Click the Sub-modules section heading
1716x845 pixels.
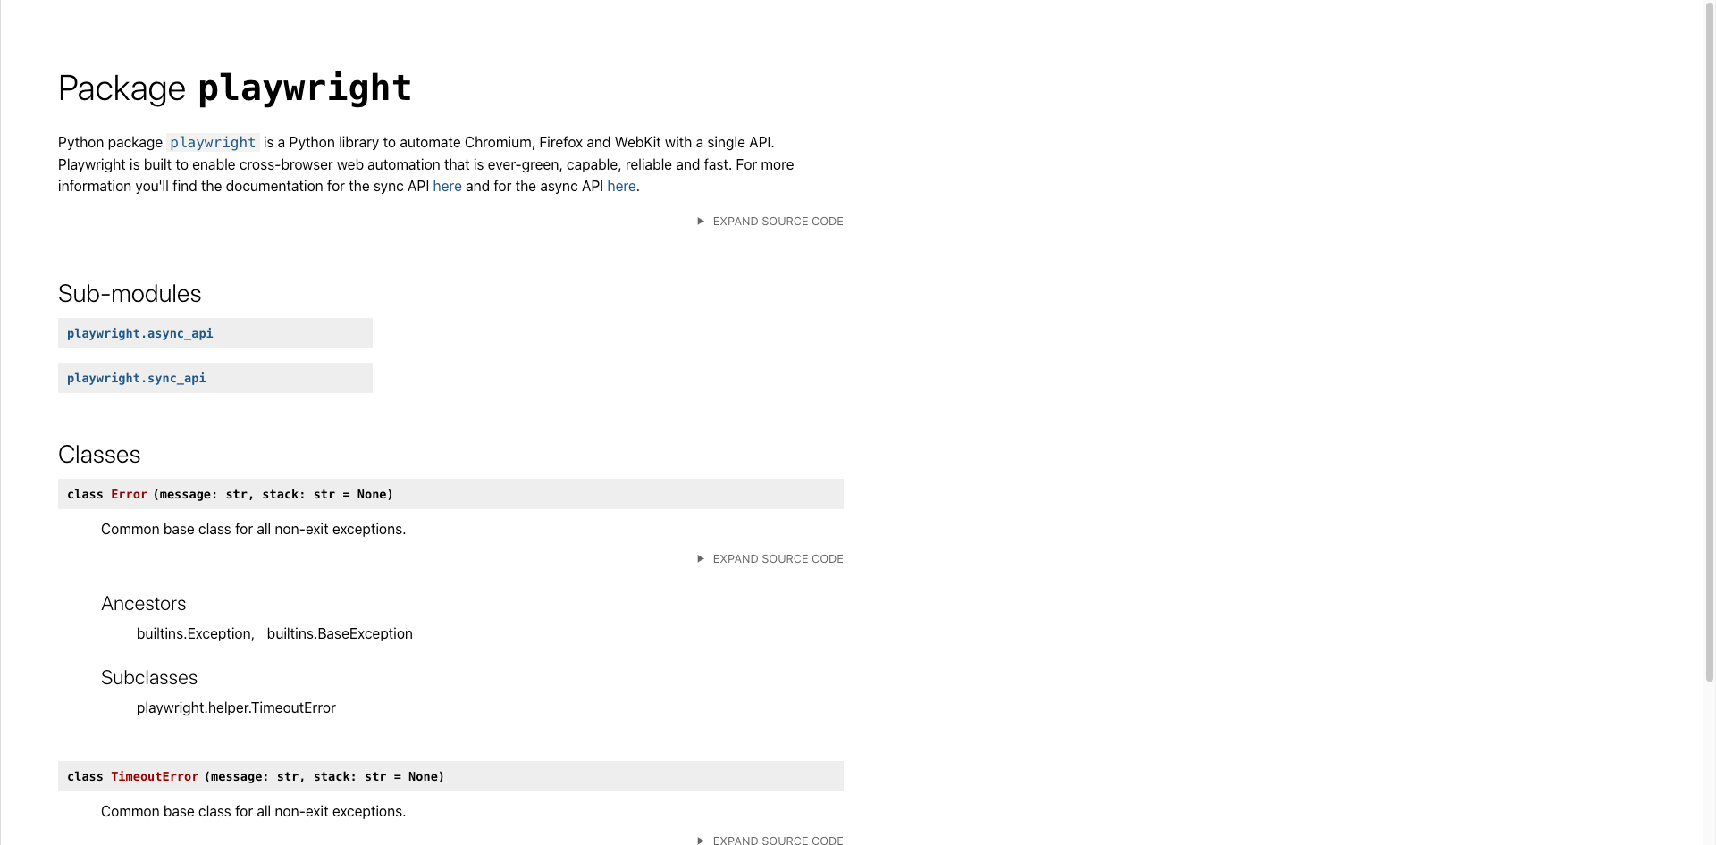click(130, 294)
